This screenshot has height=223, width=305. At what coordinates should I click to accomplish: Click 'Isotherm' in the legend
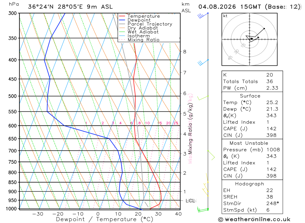(139, 36)
